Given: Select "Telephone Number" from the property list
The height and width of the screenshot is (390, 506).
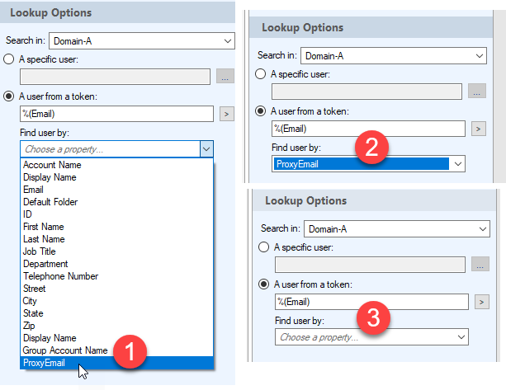Looking at the screenshot, I should 60,276.
